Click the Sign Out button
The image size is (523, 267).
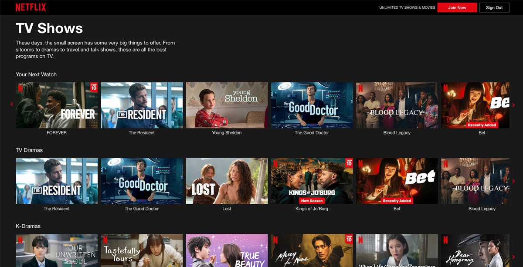click(494, 7)
